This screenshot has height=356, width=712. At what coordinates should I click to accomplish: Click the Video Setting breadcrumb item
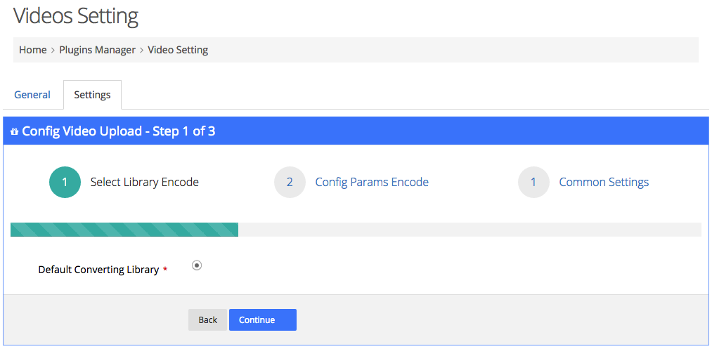178,50
